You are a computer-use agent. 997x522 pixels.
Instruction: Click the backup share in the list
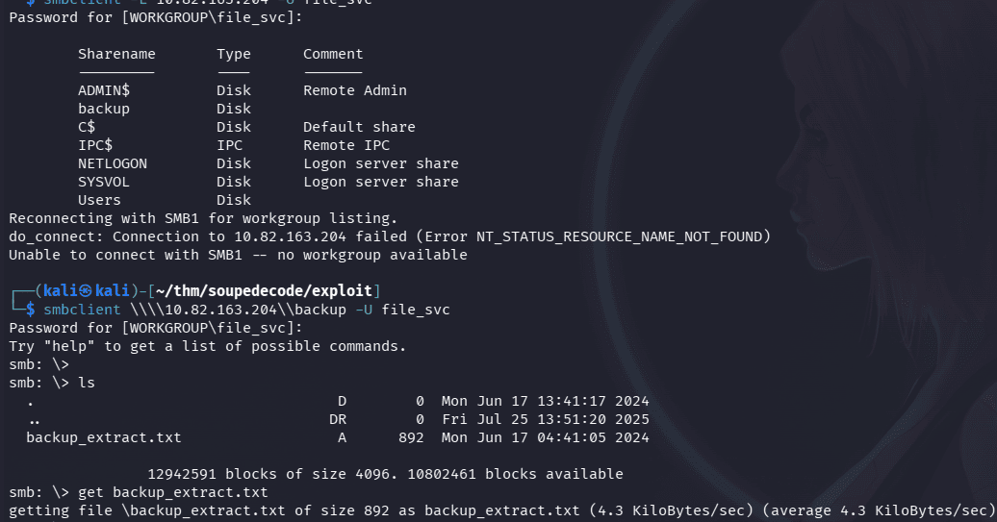tap(104, 109)
